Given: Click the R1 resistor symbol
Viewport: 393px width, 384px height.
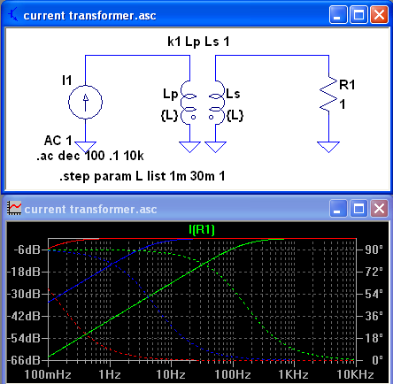Looking at the screenshot, I should [x=328, y=95].
